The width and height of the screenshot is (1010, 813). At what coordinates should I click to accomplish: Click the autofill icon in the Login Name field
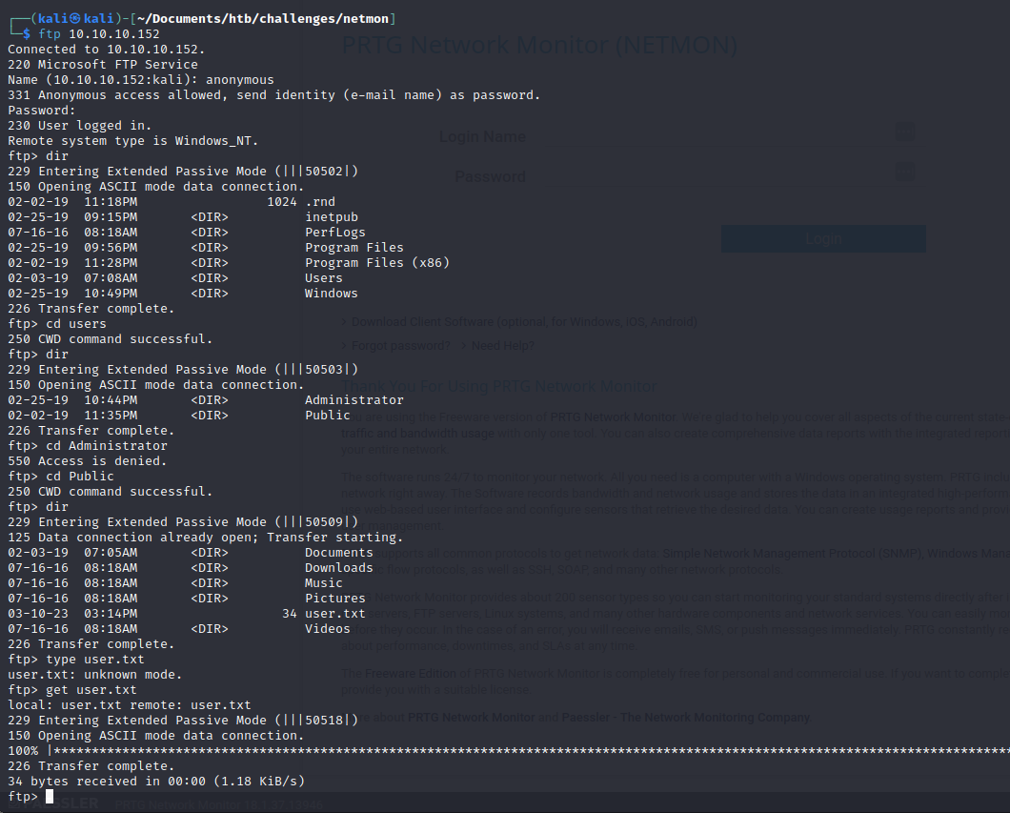(905, 132)
